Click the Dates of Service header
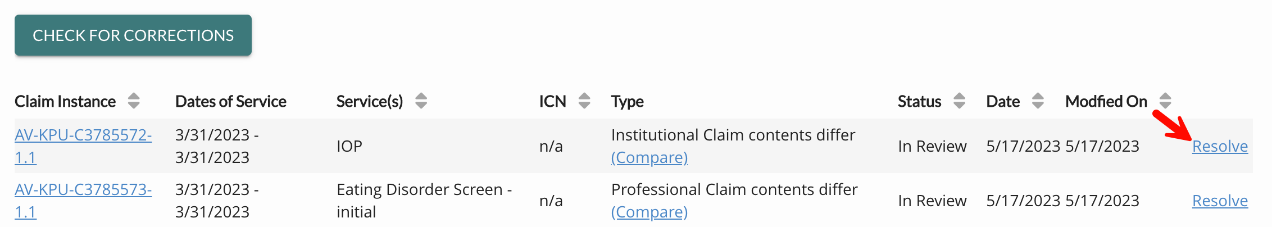1272x227 pixels. pos(231,101)
